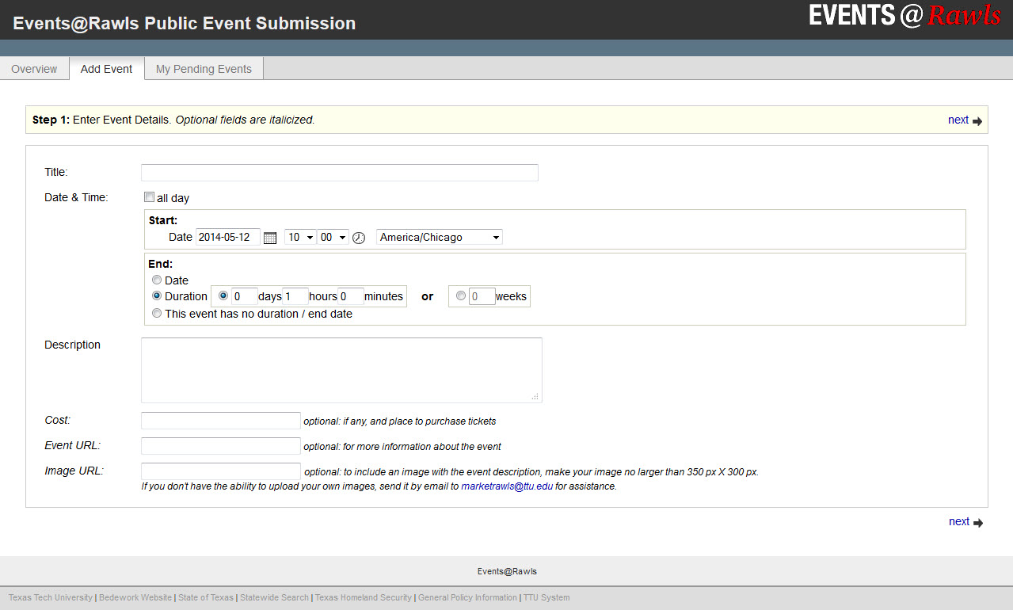
Task: Choose the weeks duration radio option
Action: (461, 296)
